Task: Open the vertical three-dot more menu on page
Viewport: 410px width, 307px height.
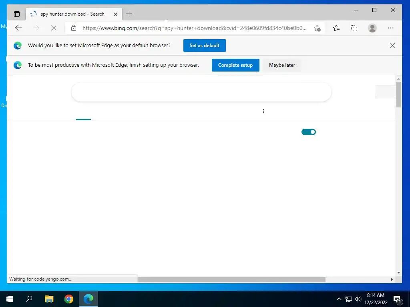Action: (x=263, y=111)
